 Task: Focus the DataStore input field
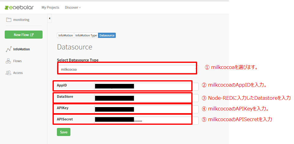coord(146,98)
